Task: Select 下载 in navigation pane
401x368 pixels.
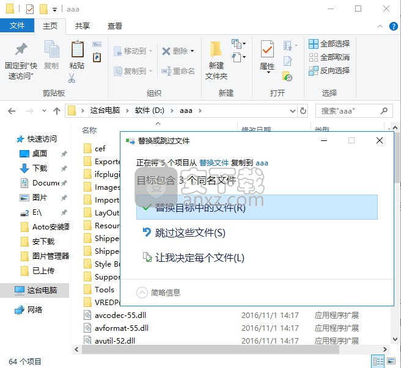Action: 40,168
